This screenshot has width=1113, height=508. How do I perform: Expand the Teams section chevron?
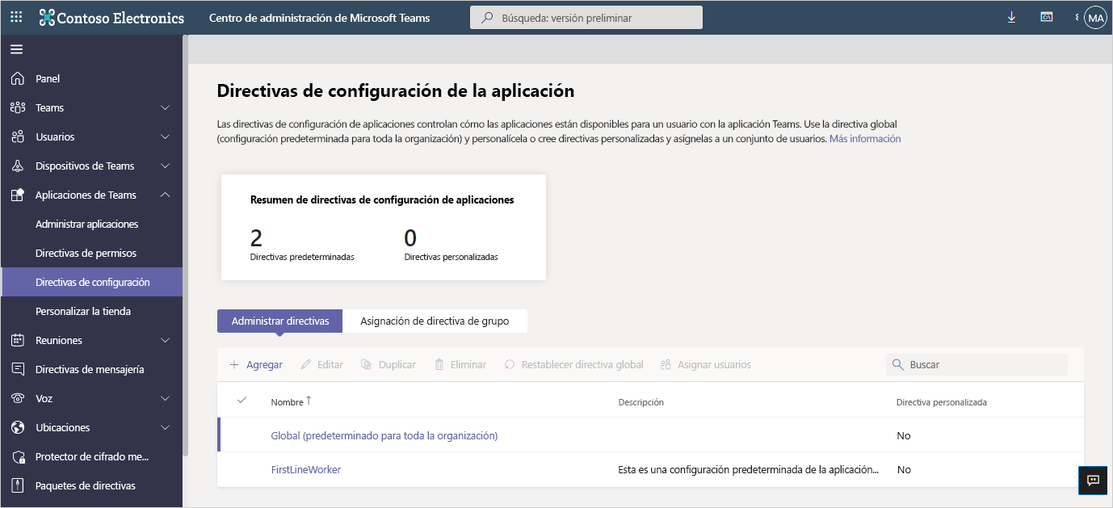pos(165,108)
